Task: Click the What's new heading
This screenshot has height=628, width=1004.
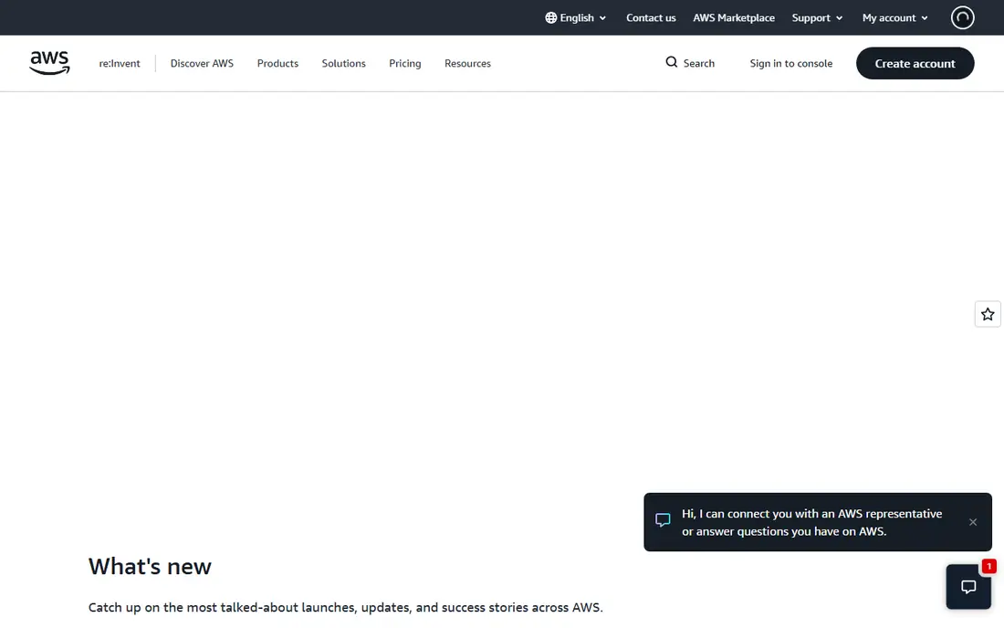Action: click(150, 567)
